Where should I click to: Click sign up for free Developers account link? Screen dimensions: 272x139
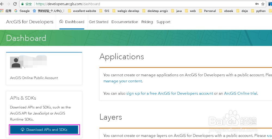click(170, 93)
